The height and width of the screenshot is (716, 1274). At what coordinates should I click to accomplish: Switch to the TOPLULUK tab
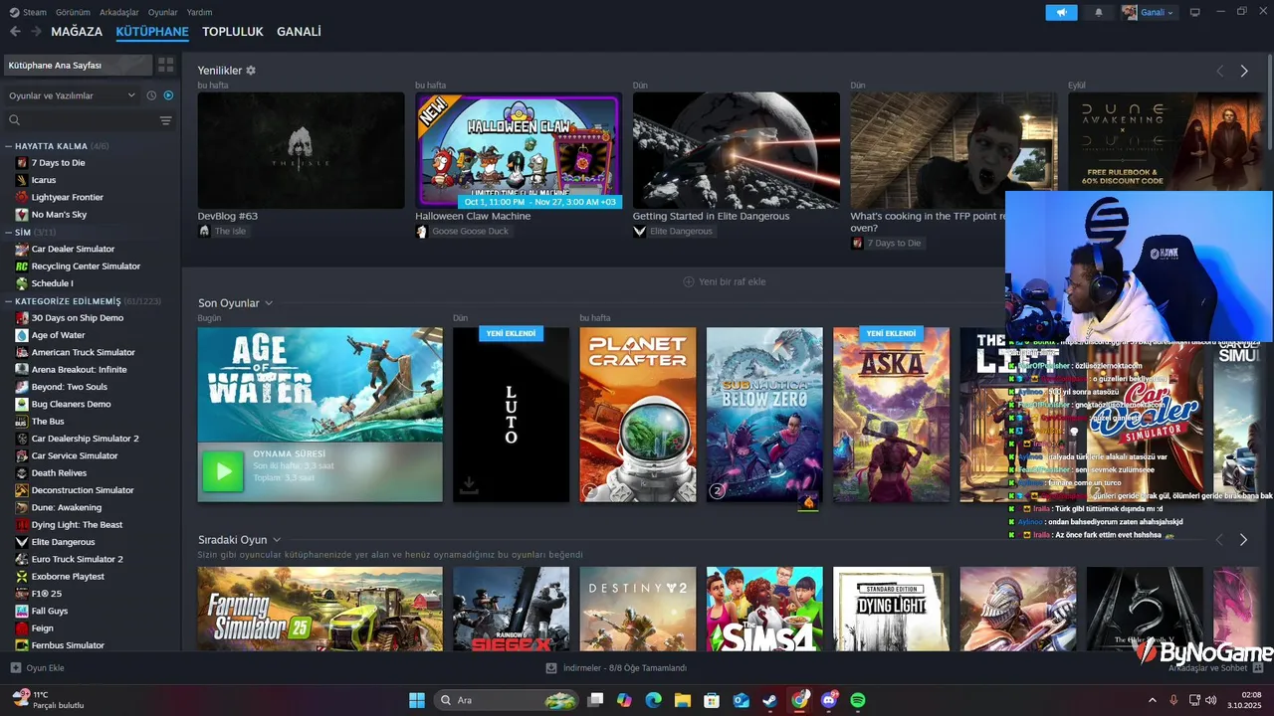(233, 32)
